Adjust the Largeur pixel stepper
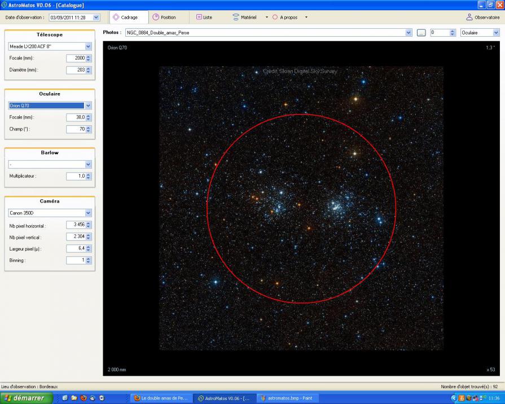Viewport: 505px width, 404px height. tap(89, 248)
